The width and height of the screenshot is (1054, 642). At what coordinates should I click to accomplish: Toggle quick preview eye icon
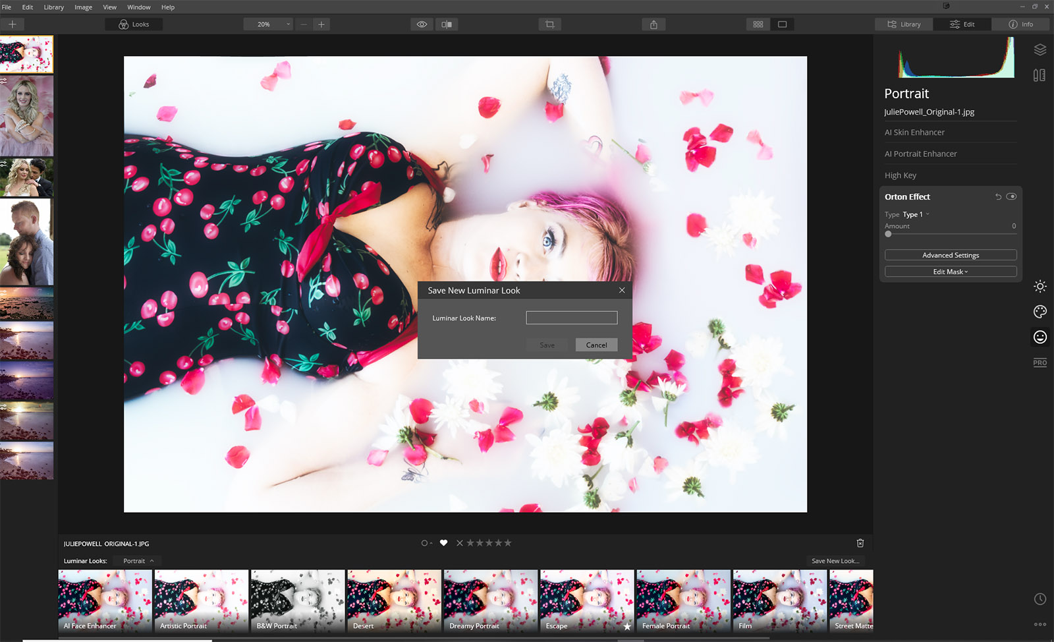click(x=422, y=24)
